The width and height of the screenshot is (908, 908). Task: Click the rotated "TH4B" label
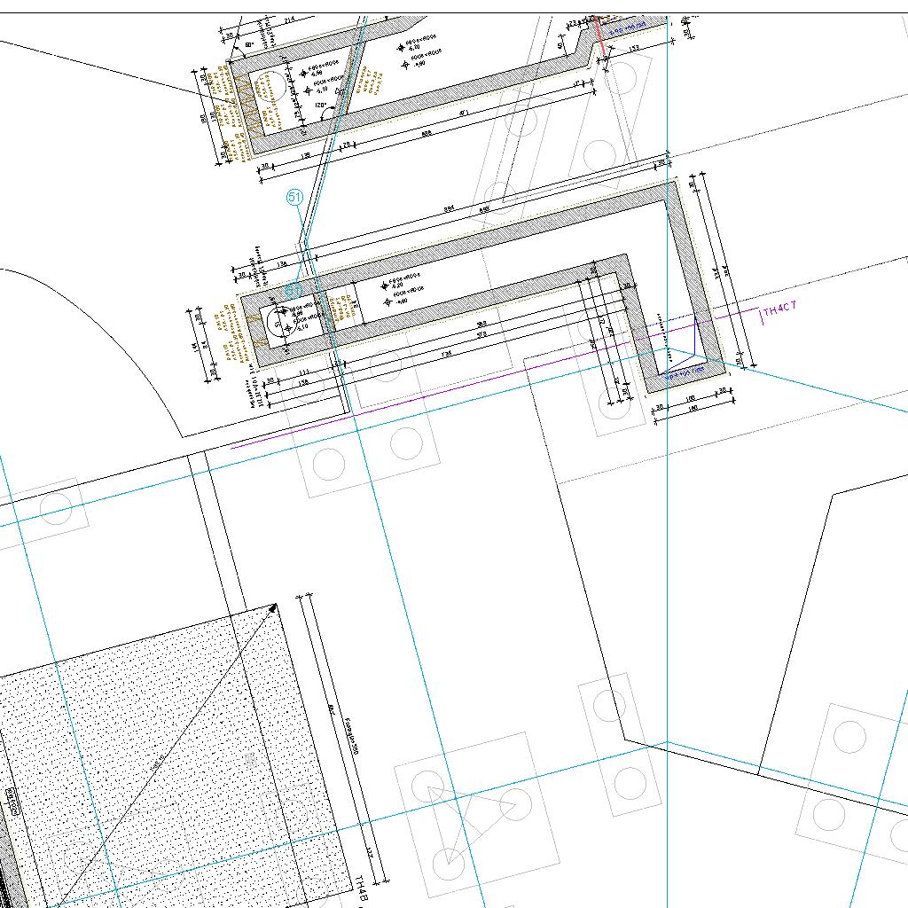coord(360,888)
